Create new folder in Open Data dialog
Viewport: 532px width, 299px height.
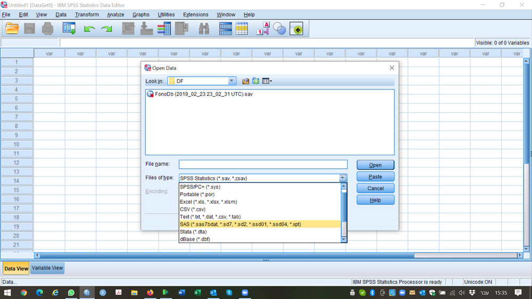pyautogui.click(x=256, y=81)
